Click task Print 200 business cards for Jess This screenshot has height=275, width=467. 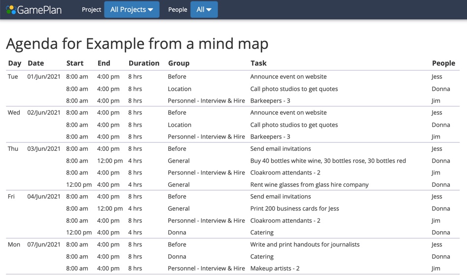pos(294,208)
